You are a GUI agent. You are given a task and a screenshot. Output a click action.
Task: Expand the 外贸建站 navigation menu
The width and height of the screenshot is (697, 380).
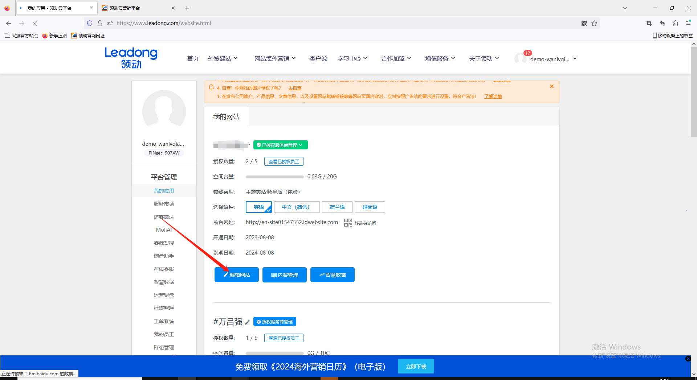pos(223,58)
